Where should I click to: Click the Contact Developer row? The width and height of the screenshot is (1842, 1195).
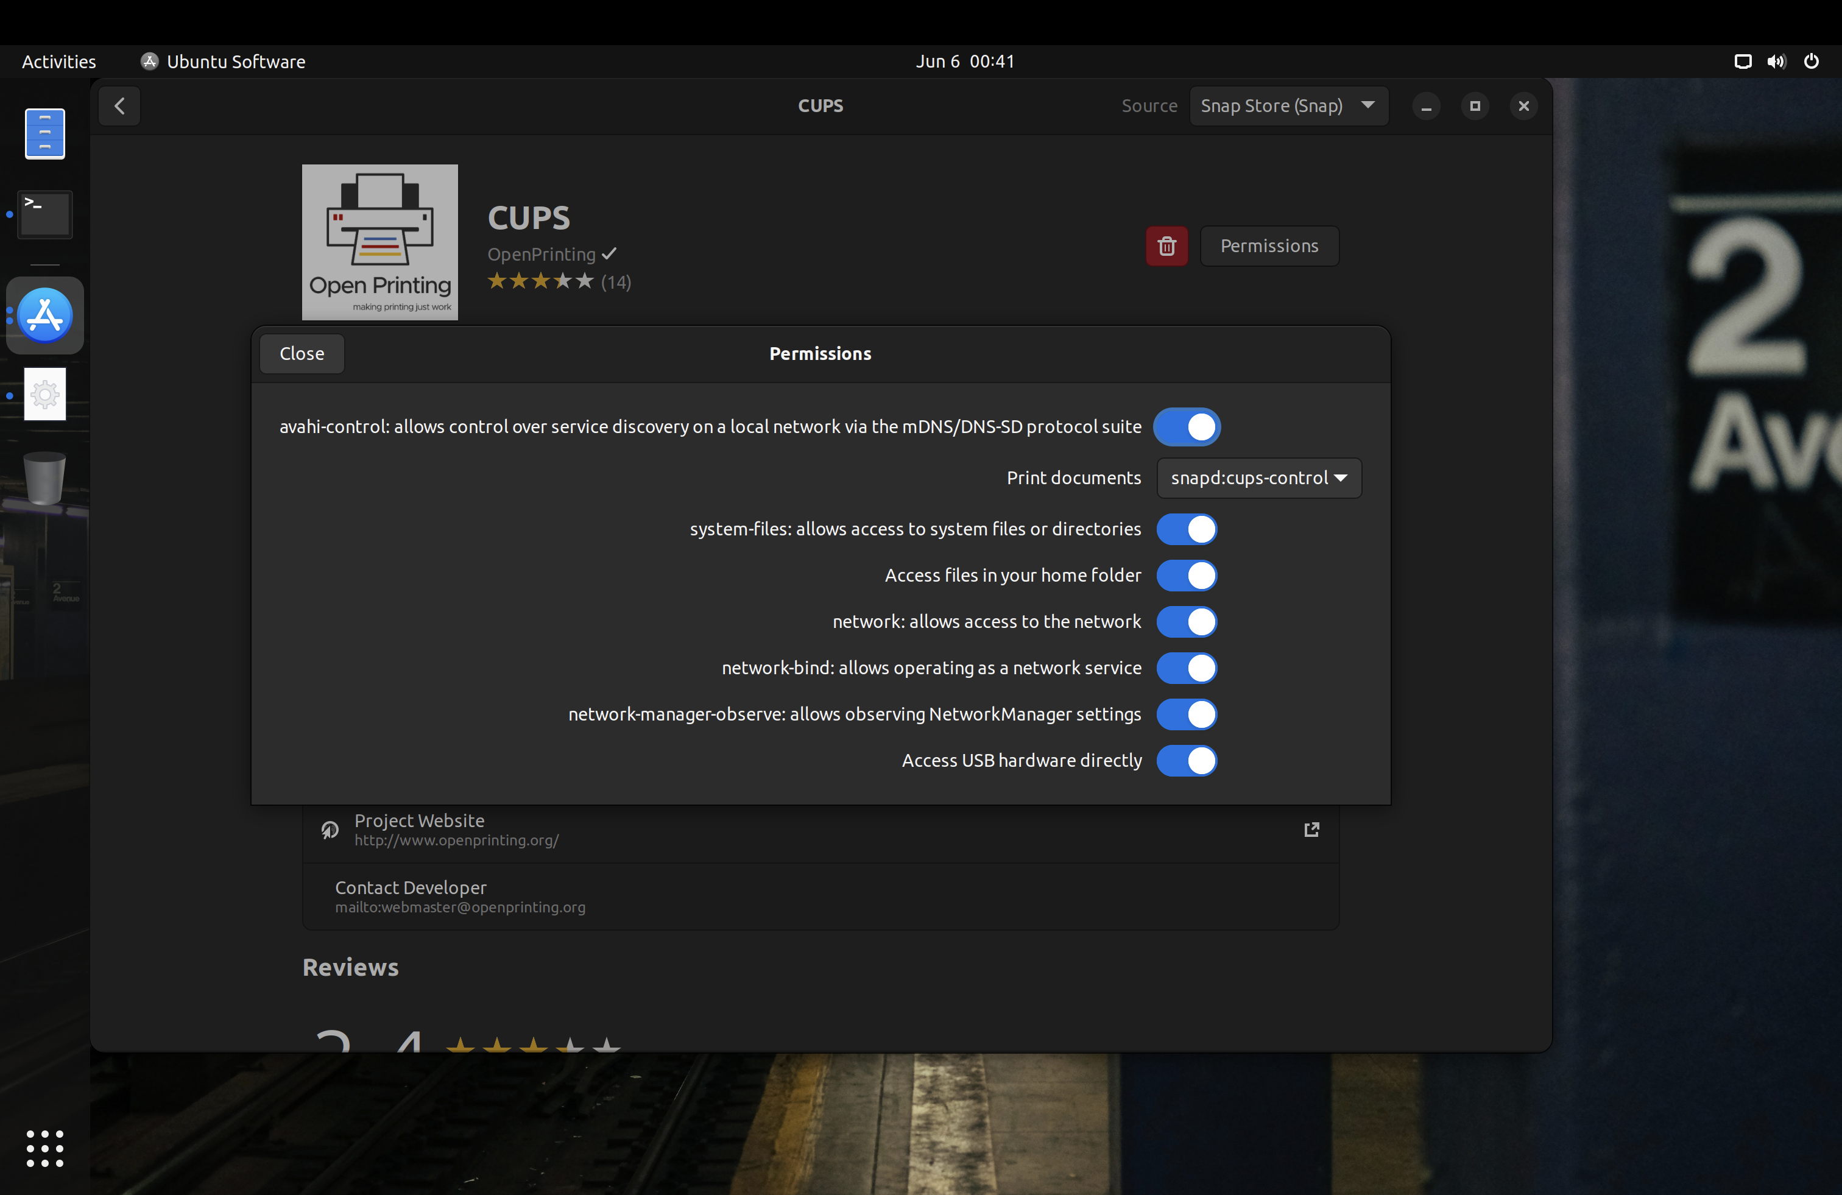820,897
